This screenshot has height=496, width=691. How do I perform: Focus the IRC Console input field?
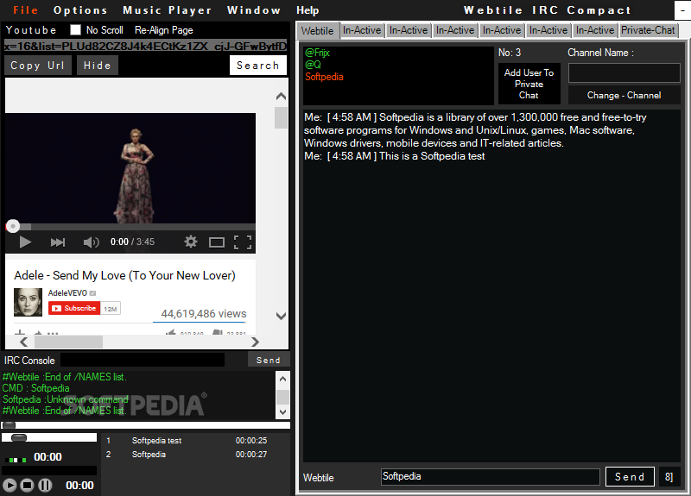(x=143, y=360)
